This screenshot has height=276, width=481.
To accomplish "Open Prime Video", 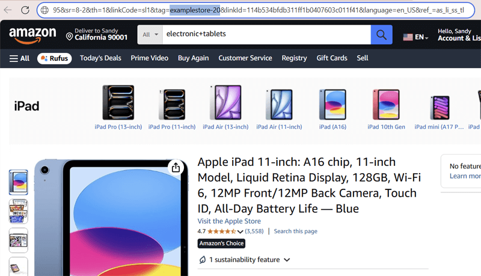I will click(149, 58).
